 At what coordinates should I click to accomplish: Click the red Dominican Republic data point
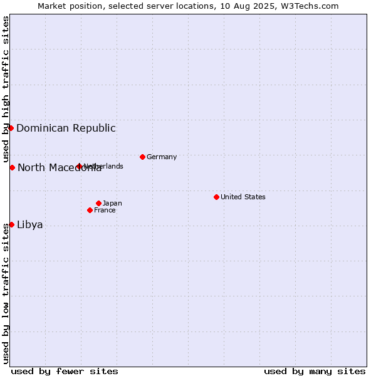click(x=11, y=128)
